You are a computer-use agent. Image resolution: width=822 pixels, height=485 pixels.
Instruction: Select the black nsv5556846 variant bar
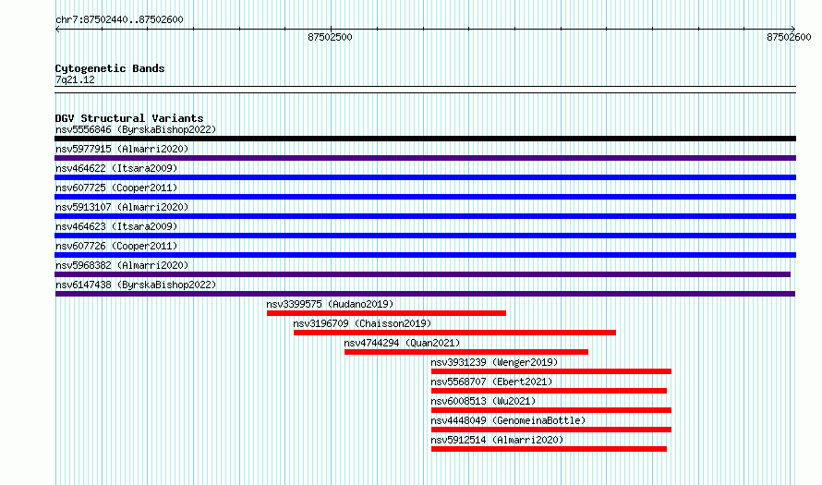425,139
